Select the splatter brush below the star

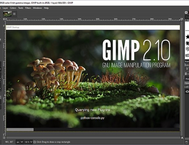(187, 44)
